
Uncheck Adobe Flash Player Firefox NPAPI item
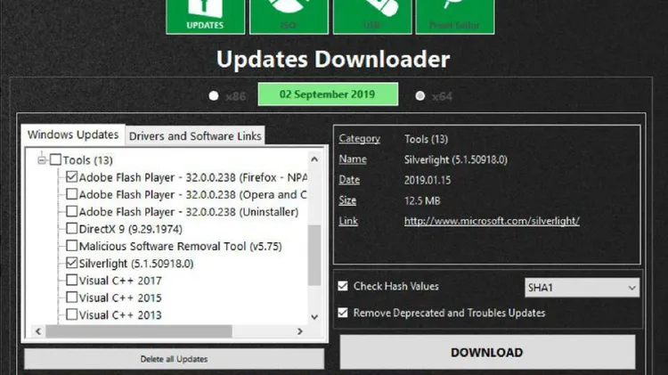click(71, 177)
